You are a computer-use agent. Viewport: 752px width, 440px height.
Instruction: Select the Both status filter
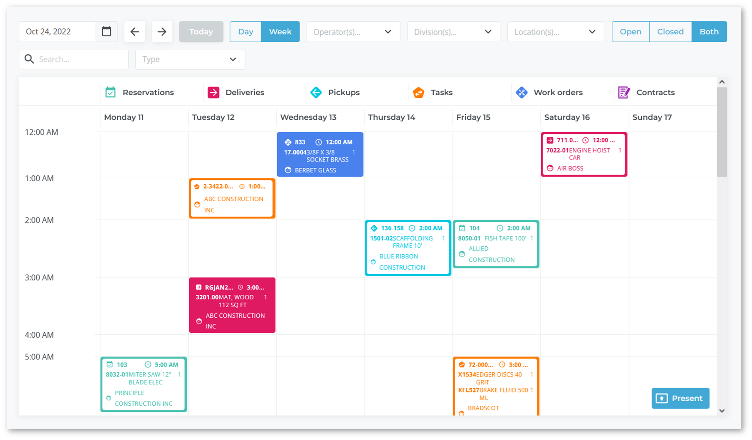709,32
